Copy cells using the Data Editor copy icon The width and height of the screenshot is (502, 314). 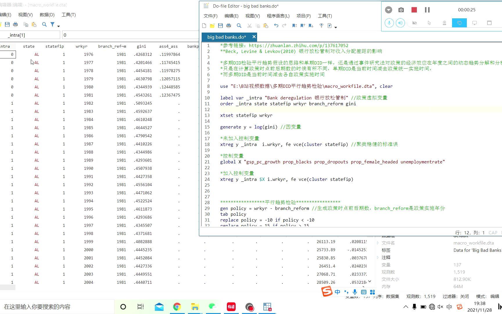click(x=26, y=24)
